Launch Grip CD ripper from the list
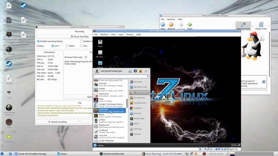The image size is (278, 156). [110, 100]
